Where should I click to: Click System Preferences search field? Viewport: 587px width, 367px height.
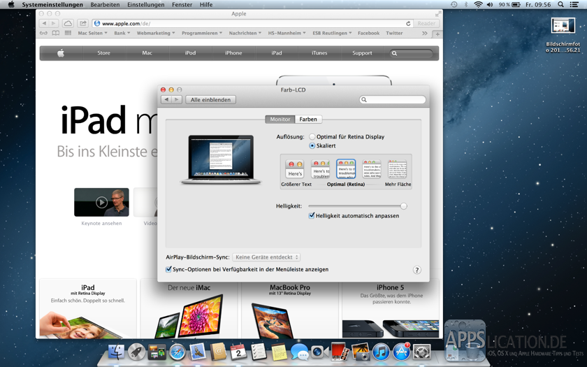[x=392, y=99]
